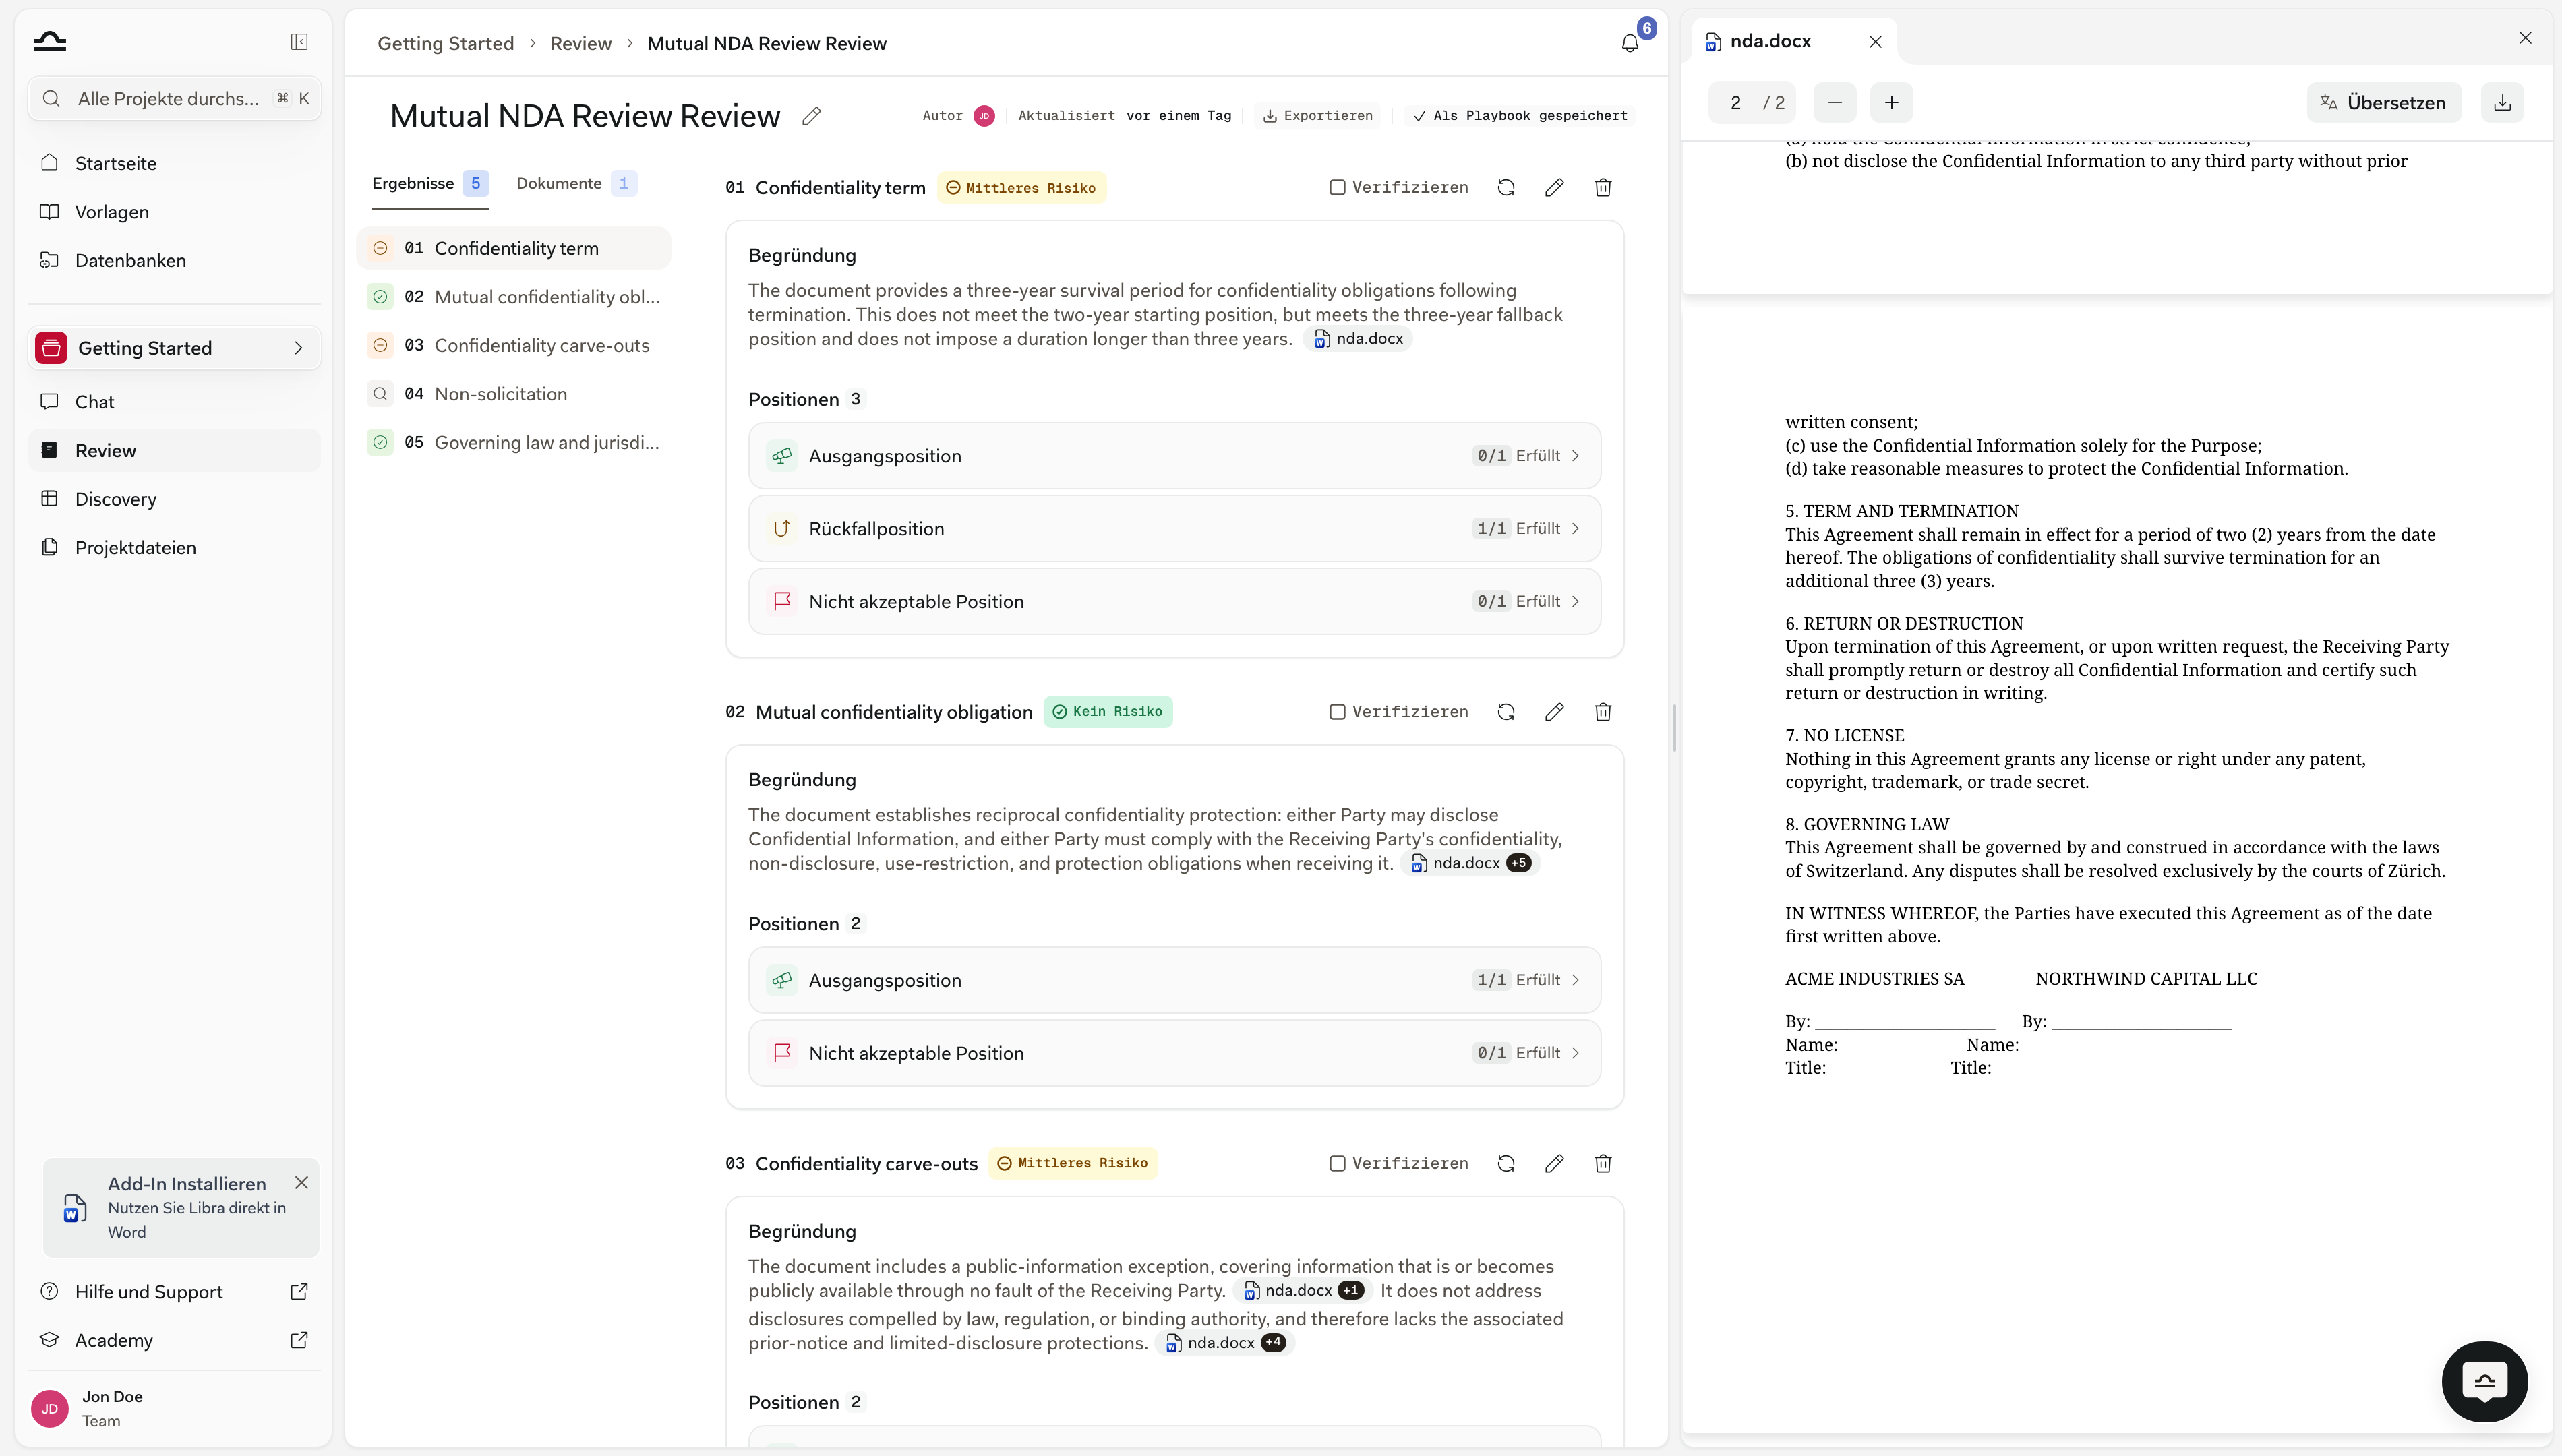The height and width of the screenshot is (1456, 2562).
Task: Edit the Confidentiality carve-outs result
Action: [1554, 1163]
